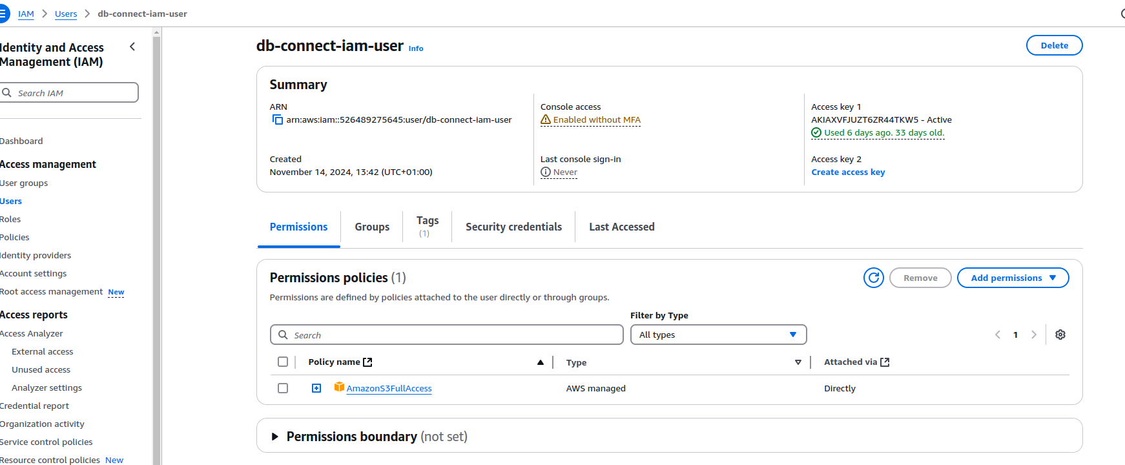Open the hamburger navigation menu icon
1125x465 pixels.
(3, 14)
